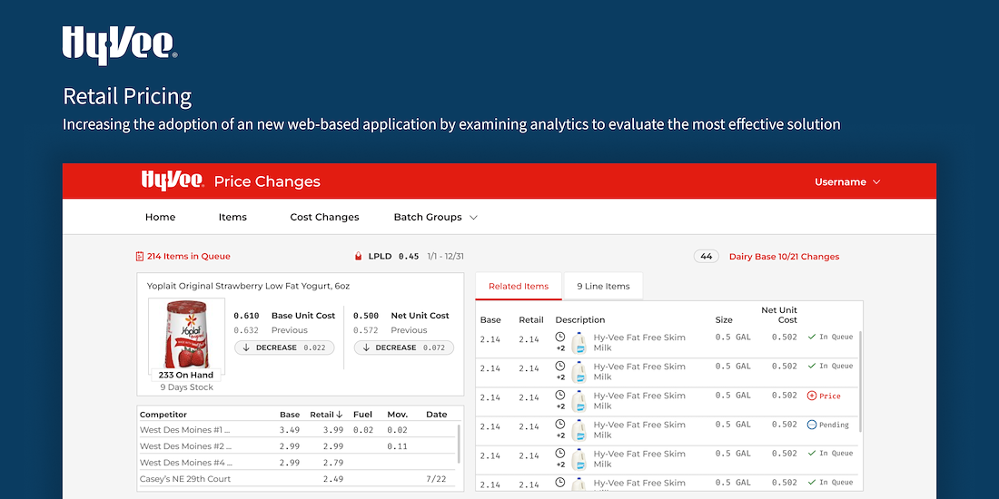Click the Description column header in Related Items

click(x=579, y=319)
